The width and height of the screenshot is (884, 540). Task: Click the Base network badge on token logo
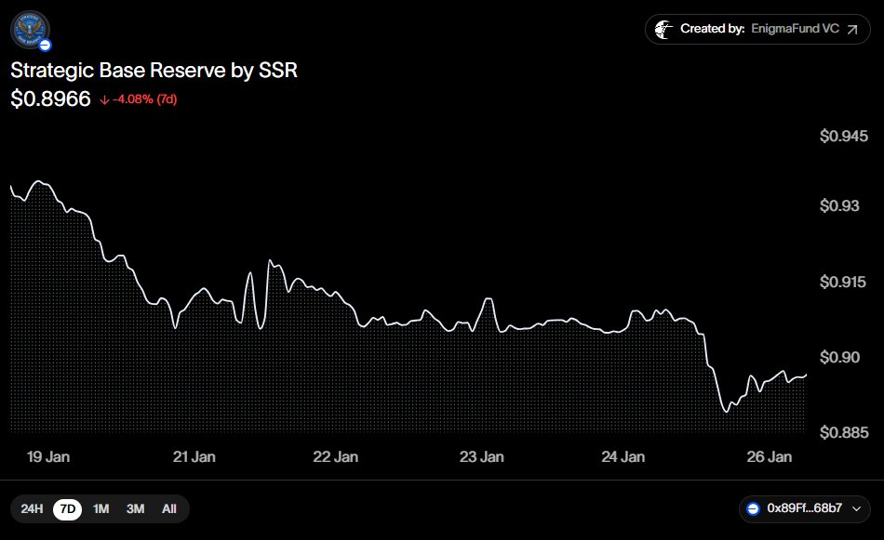click(45, 45)
